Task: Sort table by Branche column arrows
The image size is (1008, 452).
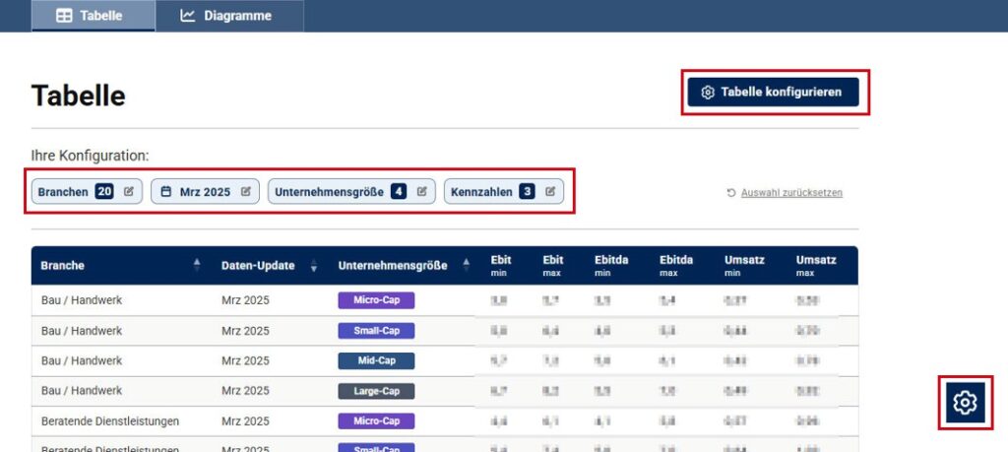Action: click(197, 265)
